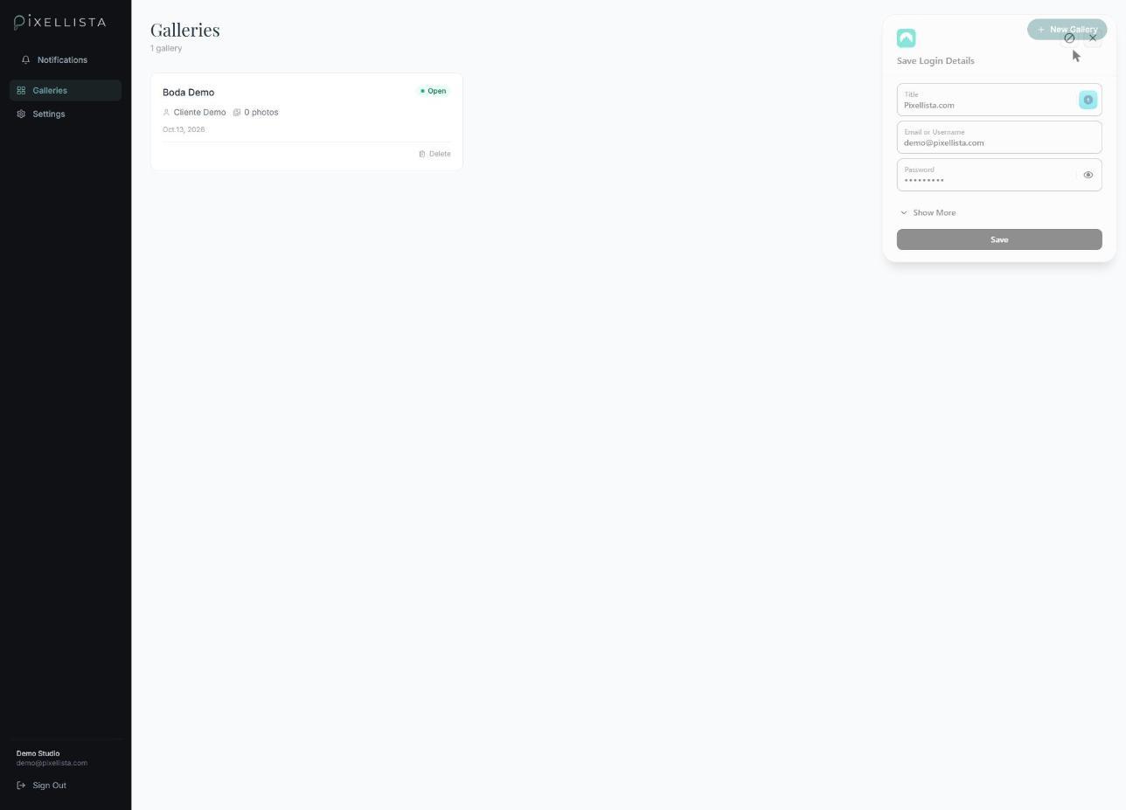
Task: Click the Open status badge
Action: click(x=433, y=91)
